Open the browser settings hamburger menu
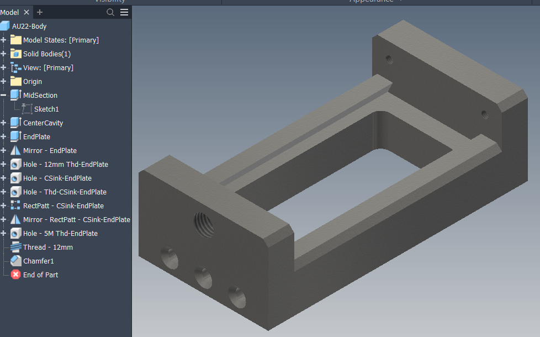The height and width of the screenshot is (337, 540). [124, 12]
